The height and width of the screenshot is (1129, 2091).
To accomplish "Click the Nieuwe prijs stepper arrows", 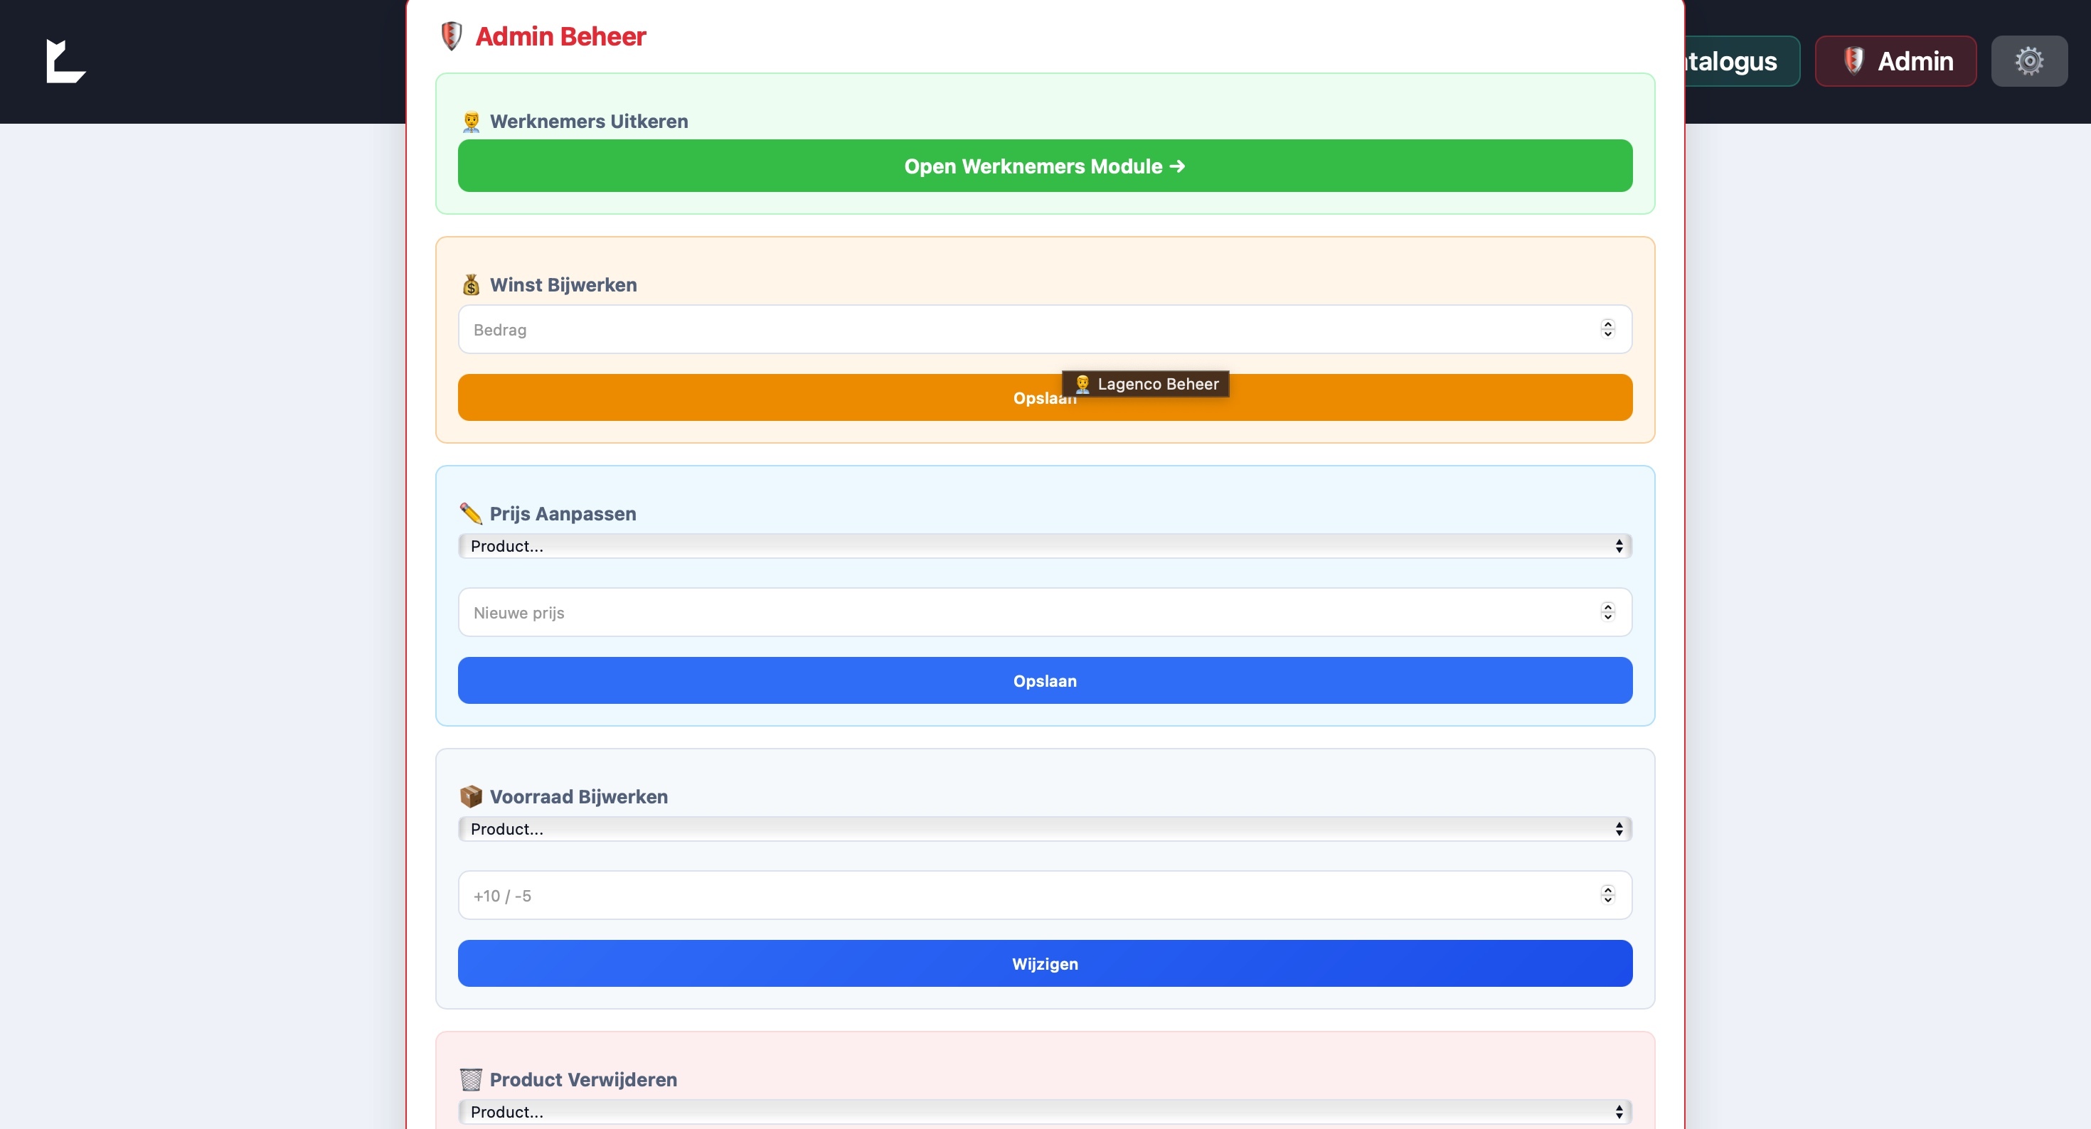I will pos(1607,612).
